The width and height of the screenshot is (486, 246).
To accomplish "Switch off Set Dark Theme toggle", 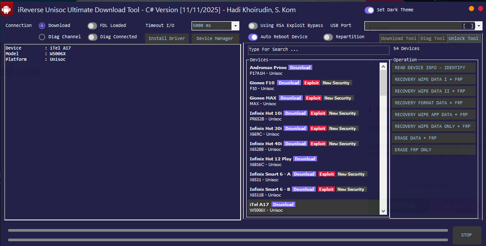I will [x=369, y=10].
